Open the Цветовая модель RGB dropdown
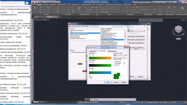This screenshot has width=187, height=105. tap(120, 55)
